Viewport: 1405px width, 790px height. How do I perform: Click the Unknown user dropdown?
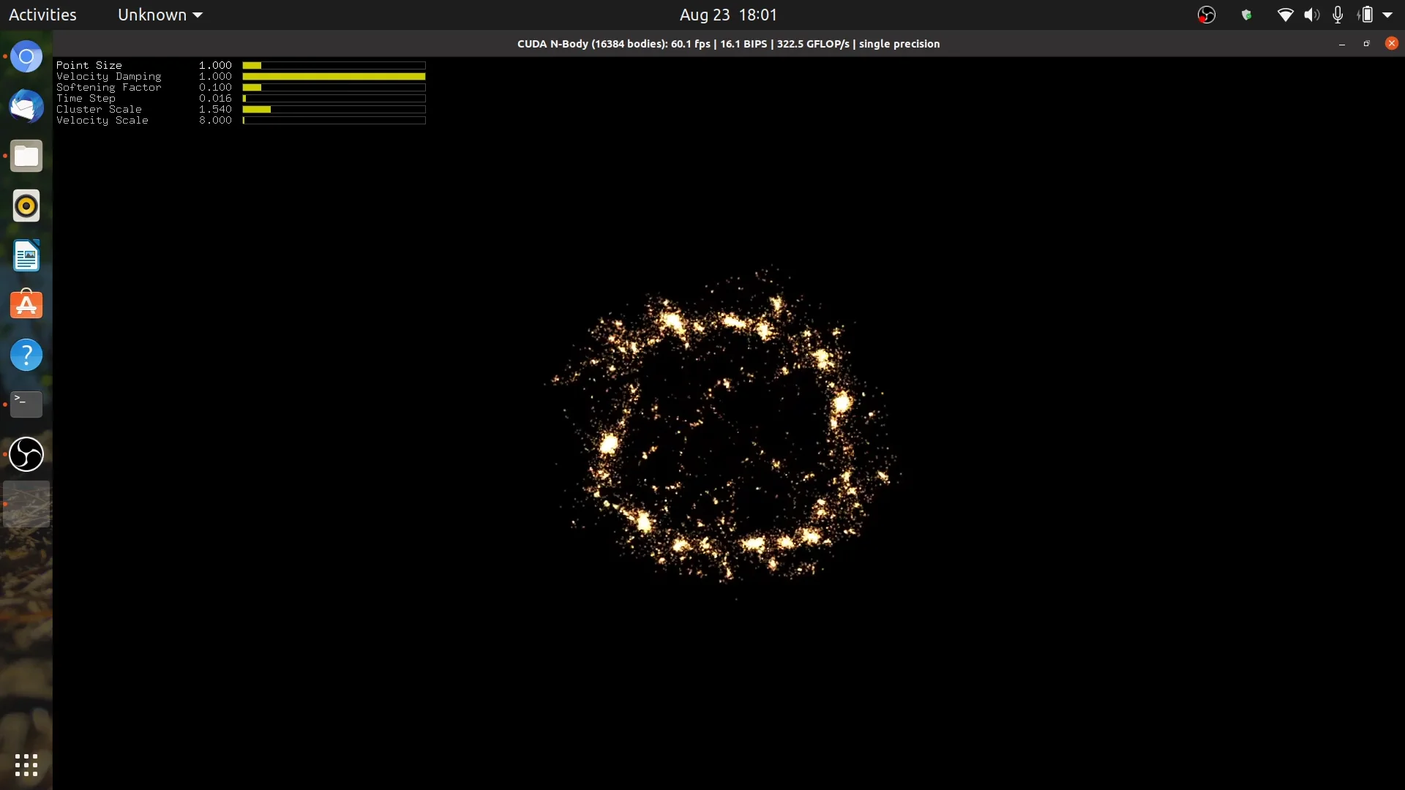(x=157, y=15)
